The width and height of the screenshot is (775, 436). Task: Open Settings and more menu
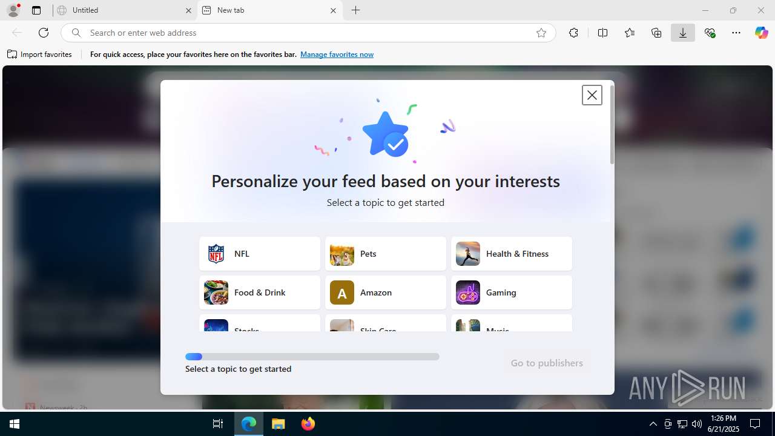pyautogui.click(x=736, y=33)
